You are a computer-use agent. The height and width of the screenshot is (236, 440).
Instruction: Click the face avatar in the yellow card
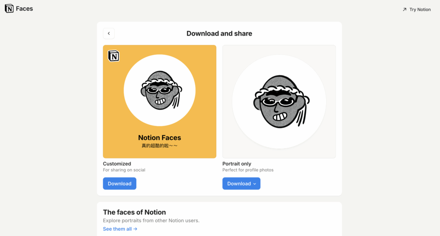(159, 91)
